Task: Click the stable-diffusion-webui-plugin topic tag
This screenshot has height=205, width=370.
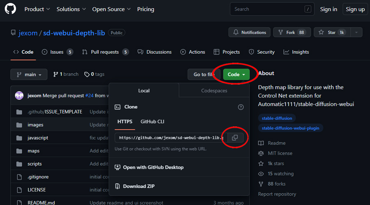Action: click(x=291, y=128)
